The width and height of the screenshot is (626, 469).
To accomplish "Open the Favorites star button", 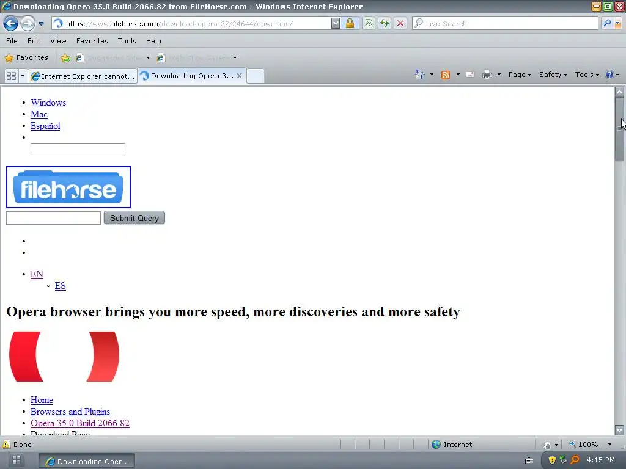I will pyautogui.click(x=26, y=57).
